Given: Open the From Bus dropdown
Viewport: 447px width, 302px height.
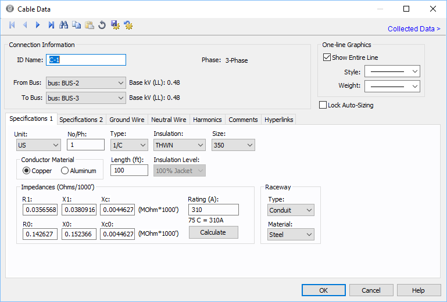Looking at the screenshot, I should [85, 82].
